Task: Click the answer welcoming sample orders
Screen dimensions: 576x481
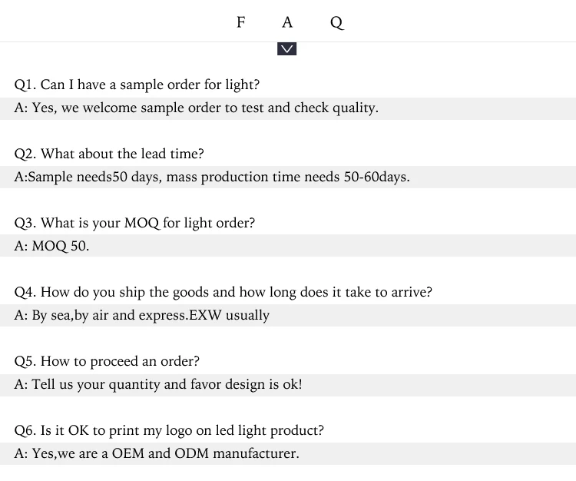Action: (197, 108)
